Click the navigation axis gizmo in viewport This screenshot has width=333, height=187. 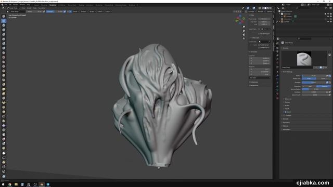(240, 20)
